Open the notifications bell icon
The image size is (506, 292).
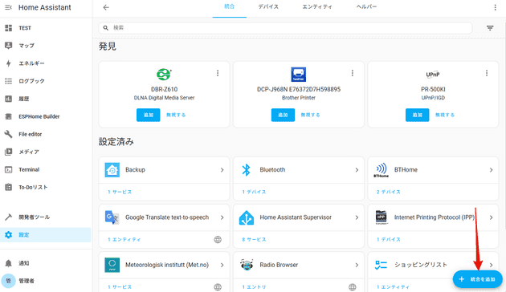pyautogui.click(x=8, y=263)
